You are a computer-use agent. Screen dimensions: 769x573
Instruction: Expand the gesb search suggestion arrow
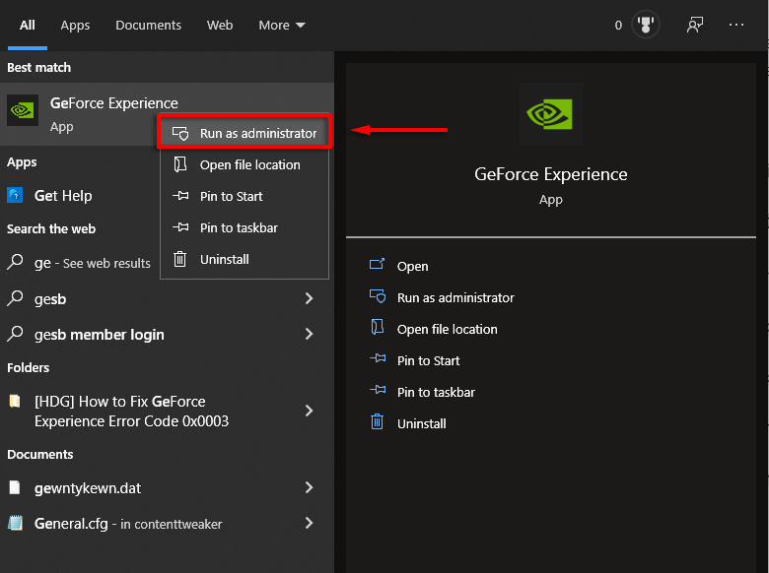(309, 299)
